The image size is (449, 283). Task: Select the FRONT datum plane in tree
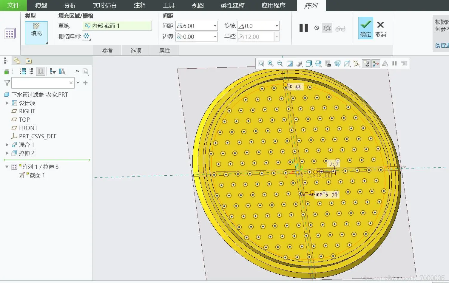(x=28, y=128)
